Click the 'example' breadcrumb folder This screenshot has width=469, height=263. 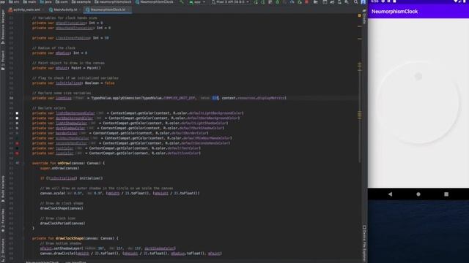(81, 1)
